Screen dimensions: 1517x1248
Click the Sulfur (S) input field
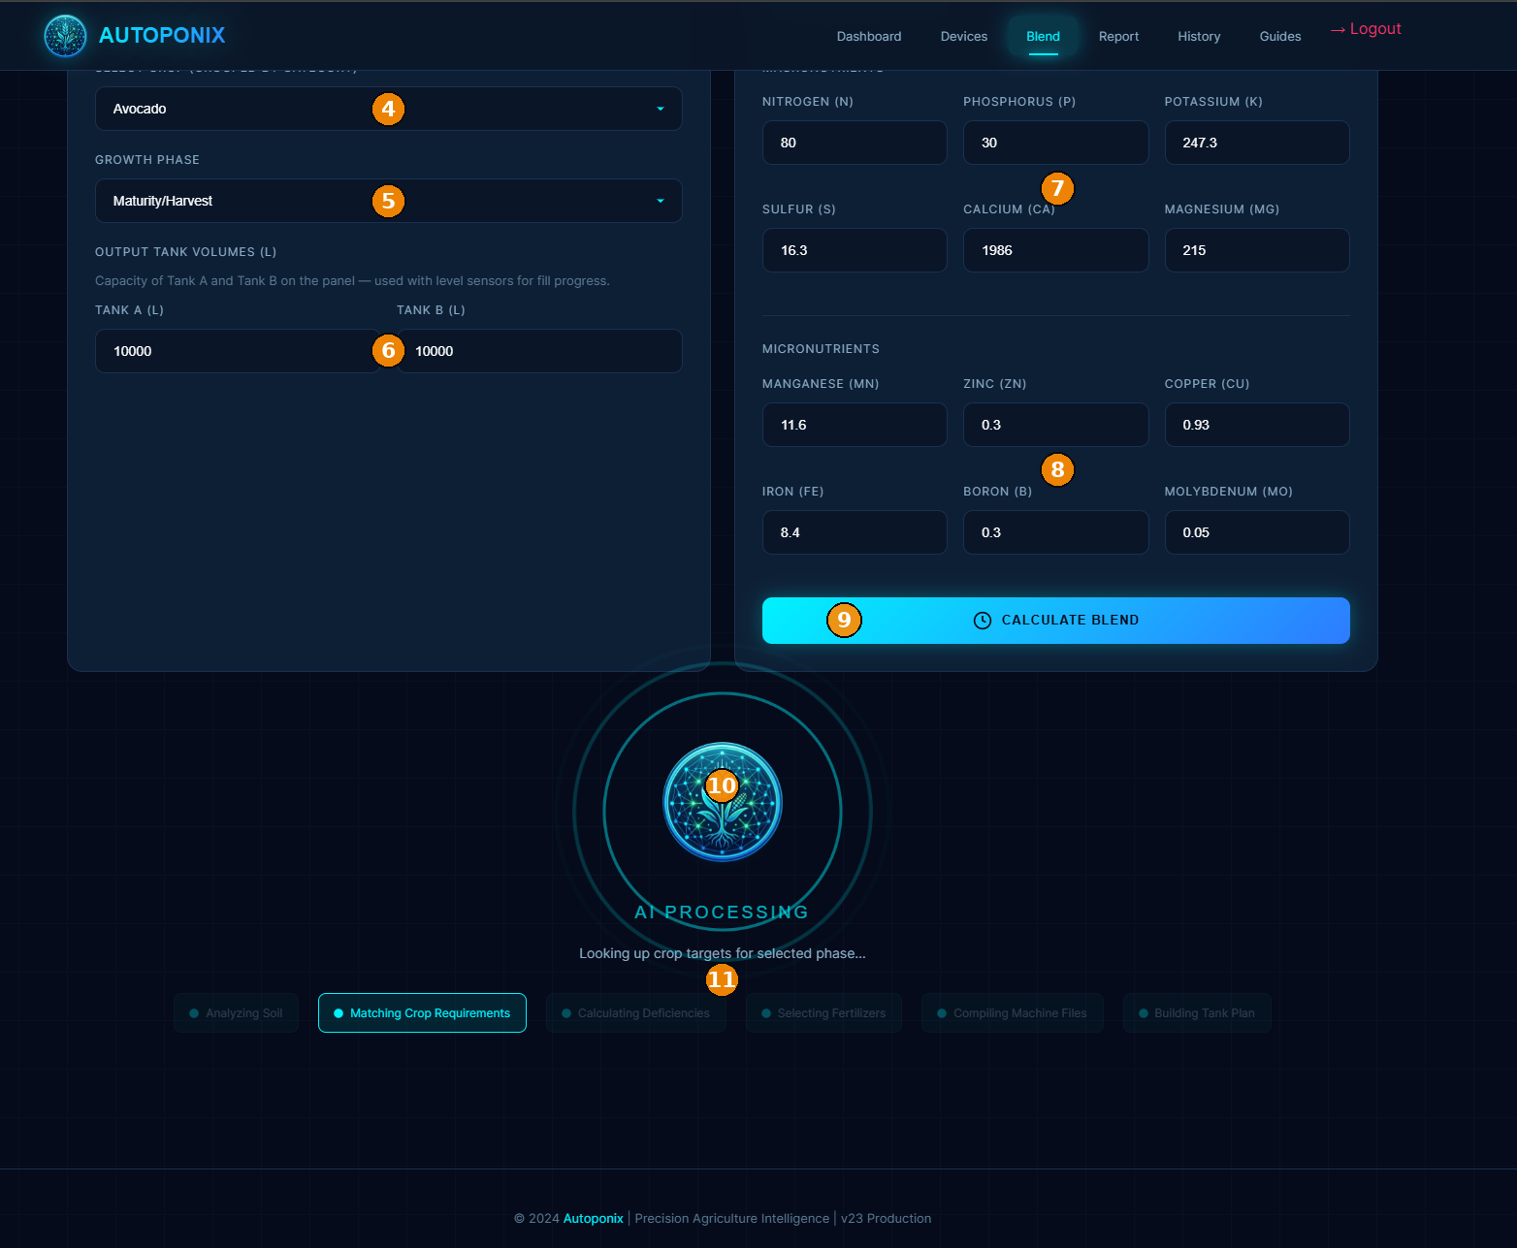(x=855, y=250)
